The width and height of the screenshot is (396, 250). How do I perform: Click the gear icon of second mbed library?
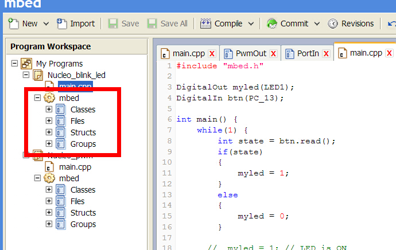[x=49, y=178]
